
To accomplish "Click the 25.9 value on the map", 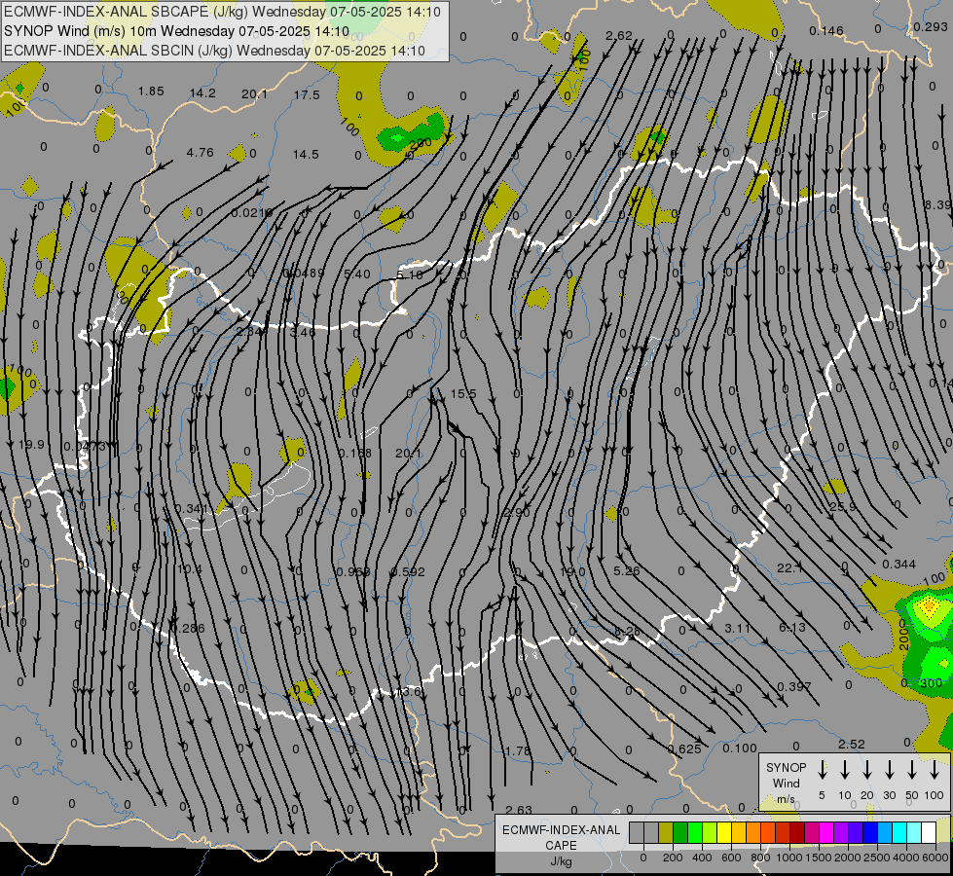I will tap(843, 506).
